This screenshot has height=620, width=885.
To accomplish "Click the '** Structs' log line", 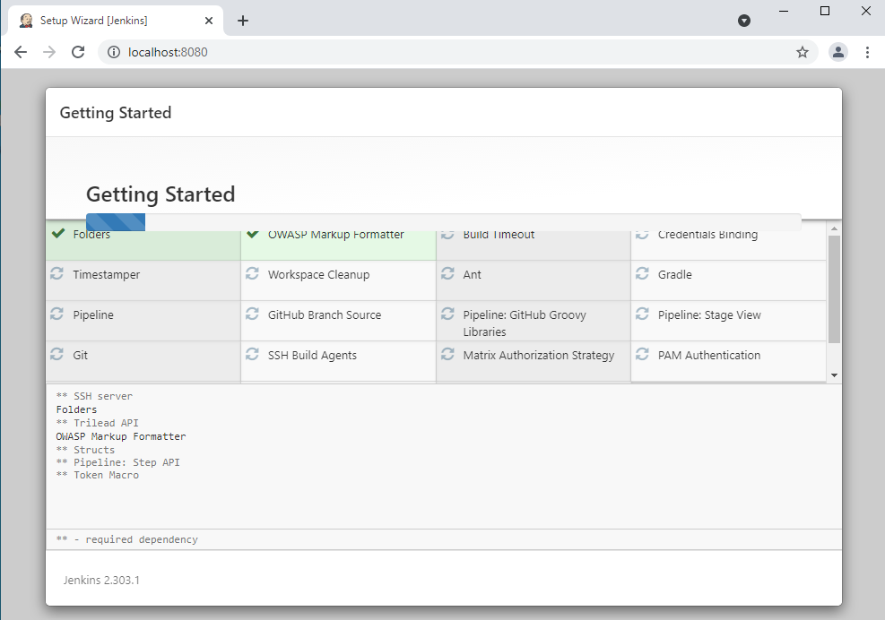I will click(85, 450).
